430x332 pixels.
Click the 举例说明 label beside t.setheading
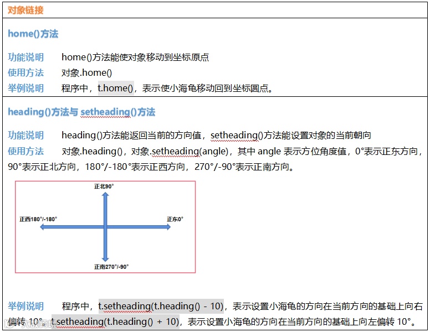[x=26, y=306]
